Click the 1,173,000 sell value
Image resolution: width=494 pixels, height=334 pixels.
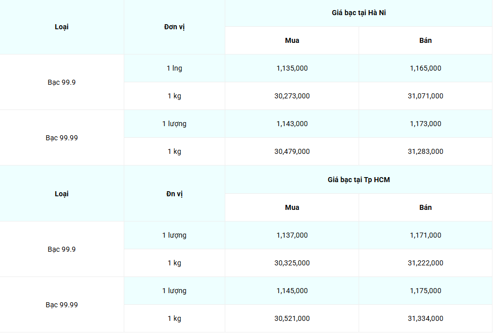click(x=425, y=124)
